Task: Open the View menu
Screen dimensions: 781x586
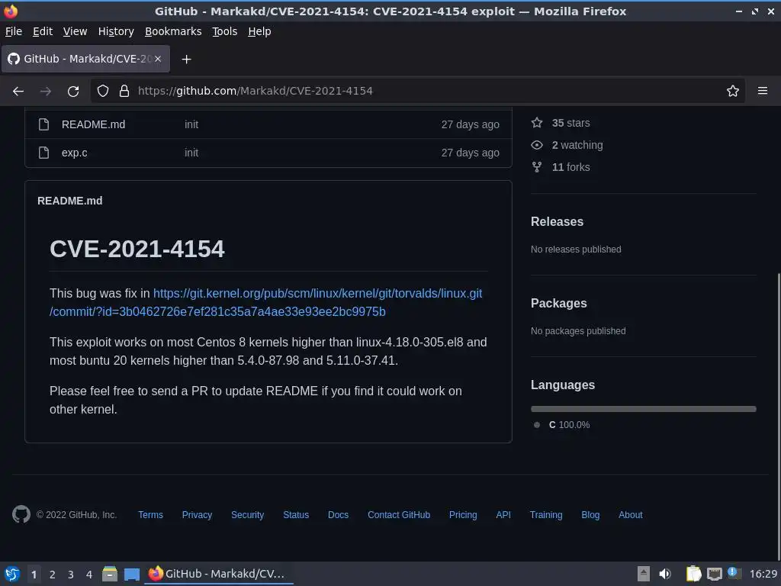Action: [x=75, y=31]
